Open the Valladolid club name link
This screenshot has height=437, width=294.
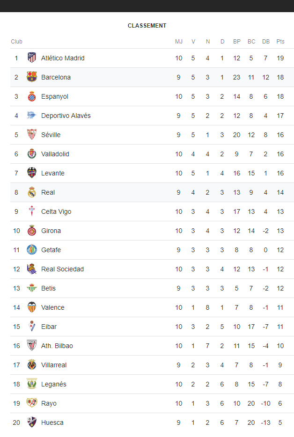[x=55, y=154]
